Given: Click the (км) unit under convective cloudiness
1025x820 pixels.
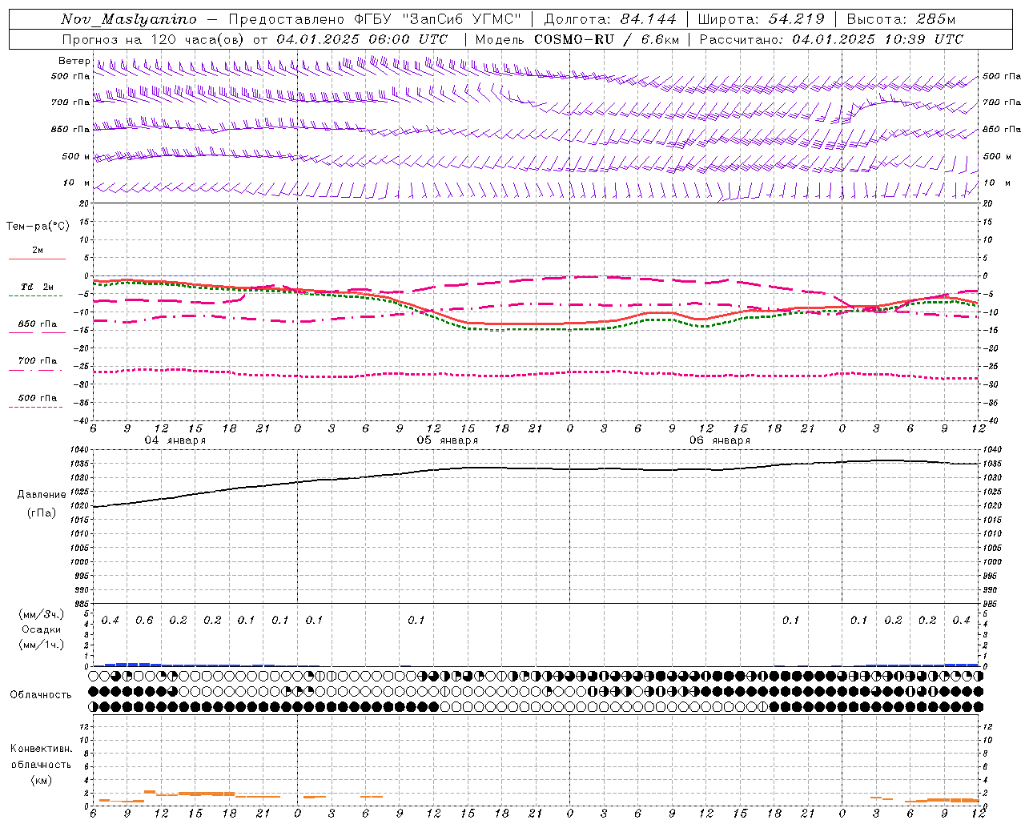Looking at the screenshot, I should click(41, 780).
